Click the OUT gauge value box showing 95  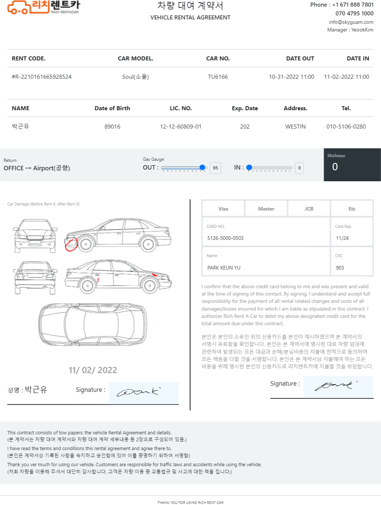click(215, 168)
